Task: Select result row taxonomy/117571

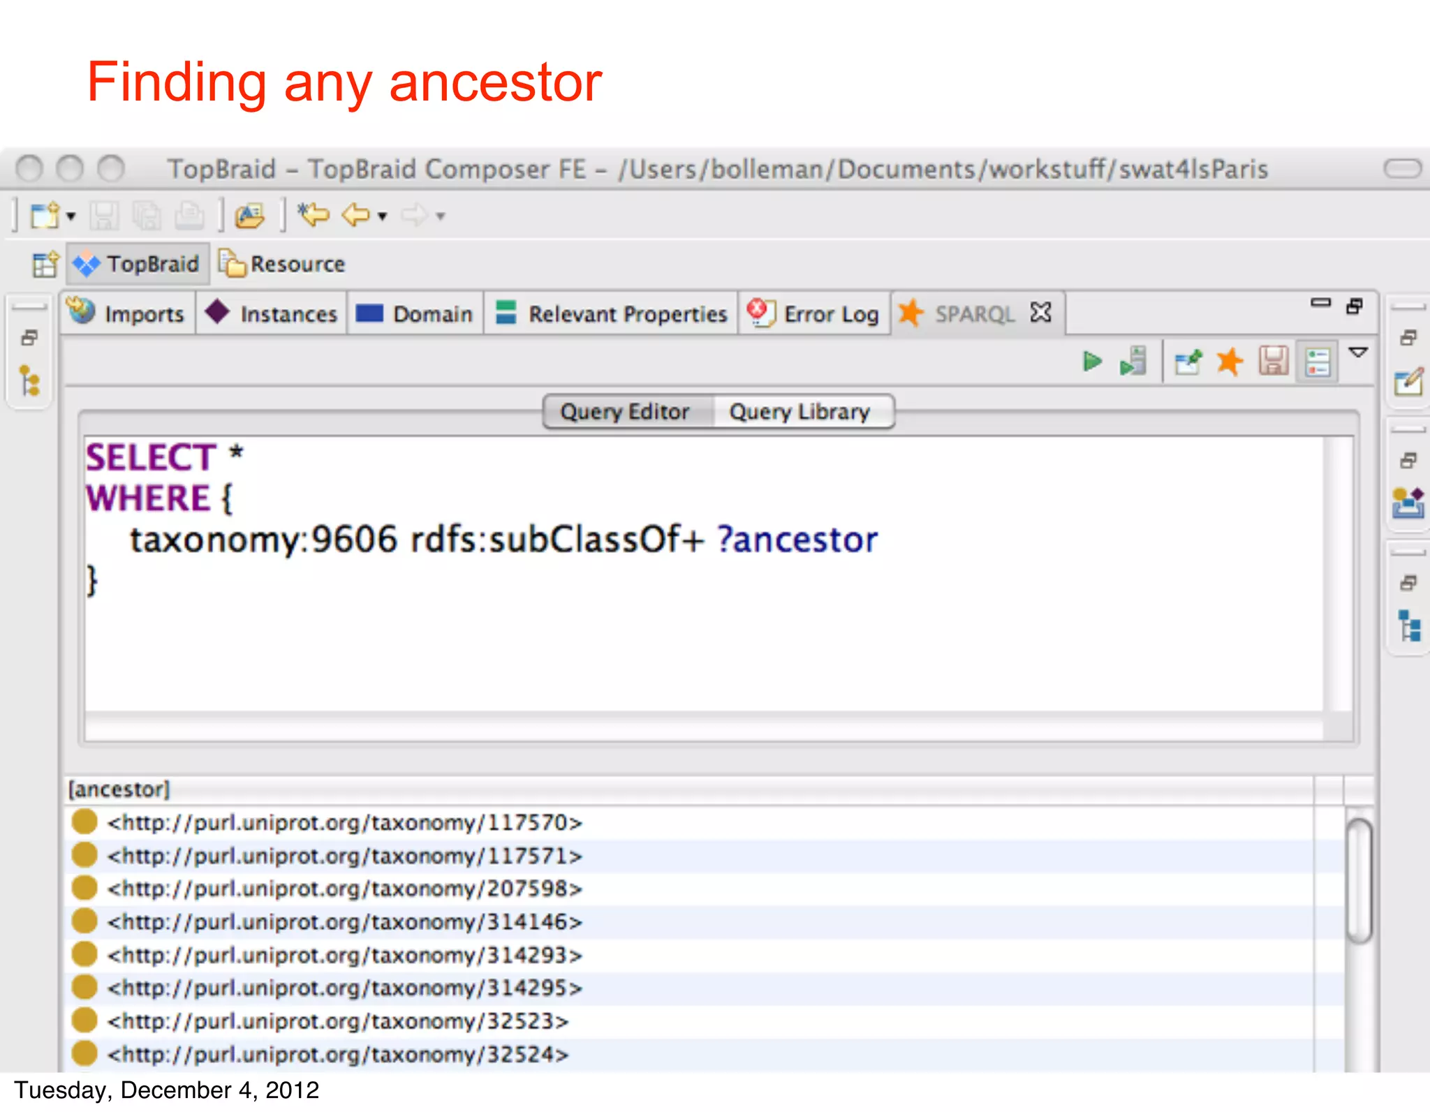Action: point(705,856)
